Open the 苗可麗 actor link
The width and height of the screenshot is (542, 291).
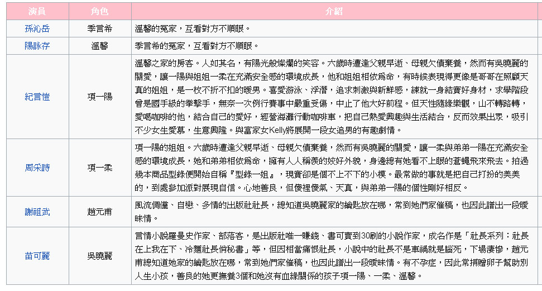click(x=37, y=256)
